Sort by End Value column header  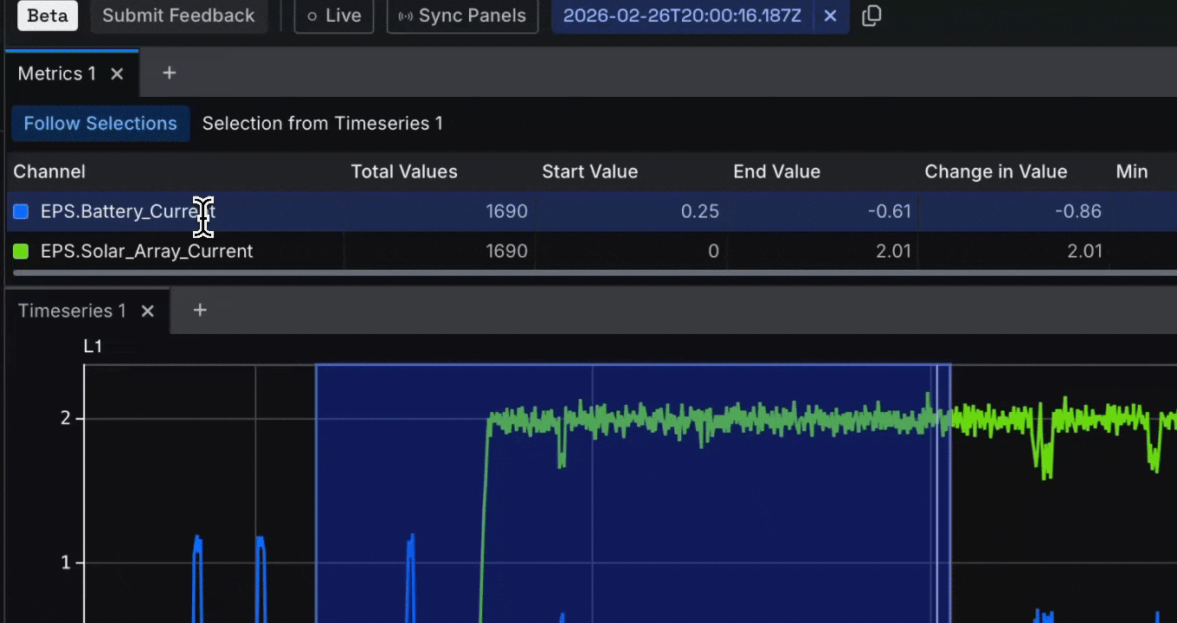pos(777,171)
